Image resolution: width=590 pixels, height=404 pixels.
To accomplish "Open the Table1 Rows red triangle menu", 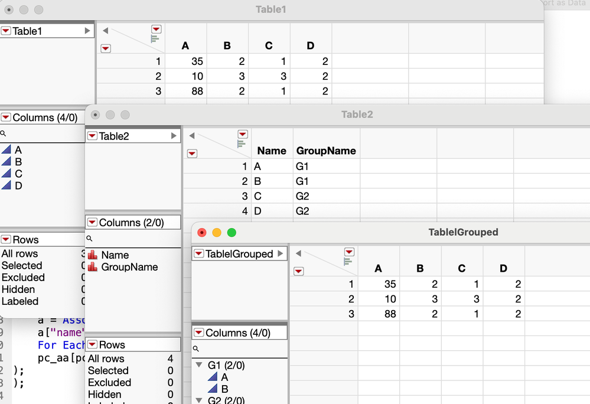I will pos(6,239).
